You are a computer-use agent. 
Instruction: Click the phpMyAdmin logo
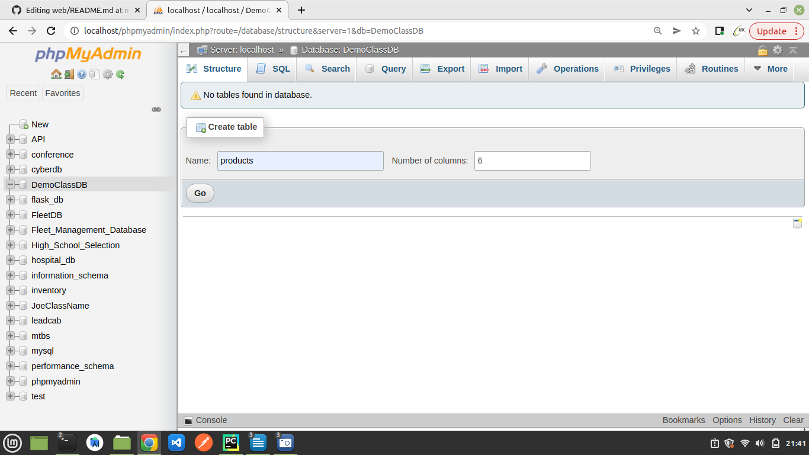88,55
